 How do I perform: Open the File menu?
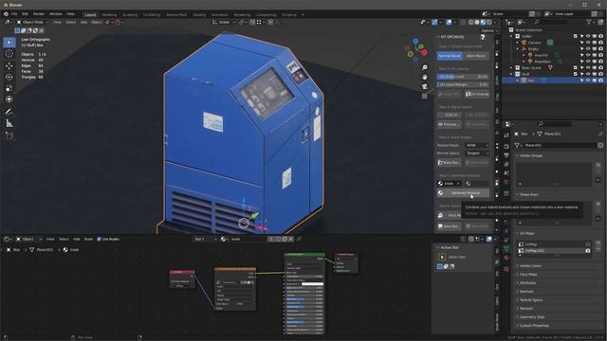(14, 14)
